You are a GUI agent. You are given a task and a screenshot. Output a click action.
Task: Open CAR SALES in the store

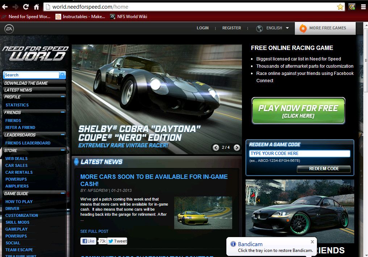pos(16,165)
